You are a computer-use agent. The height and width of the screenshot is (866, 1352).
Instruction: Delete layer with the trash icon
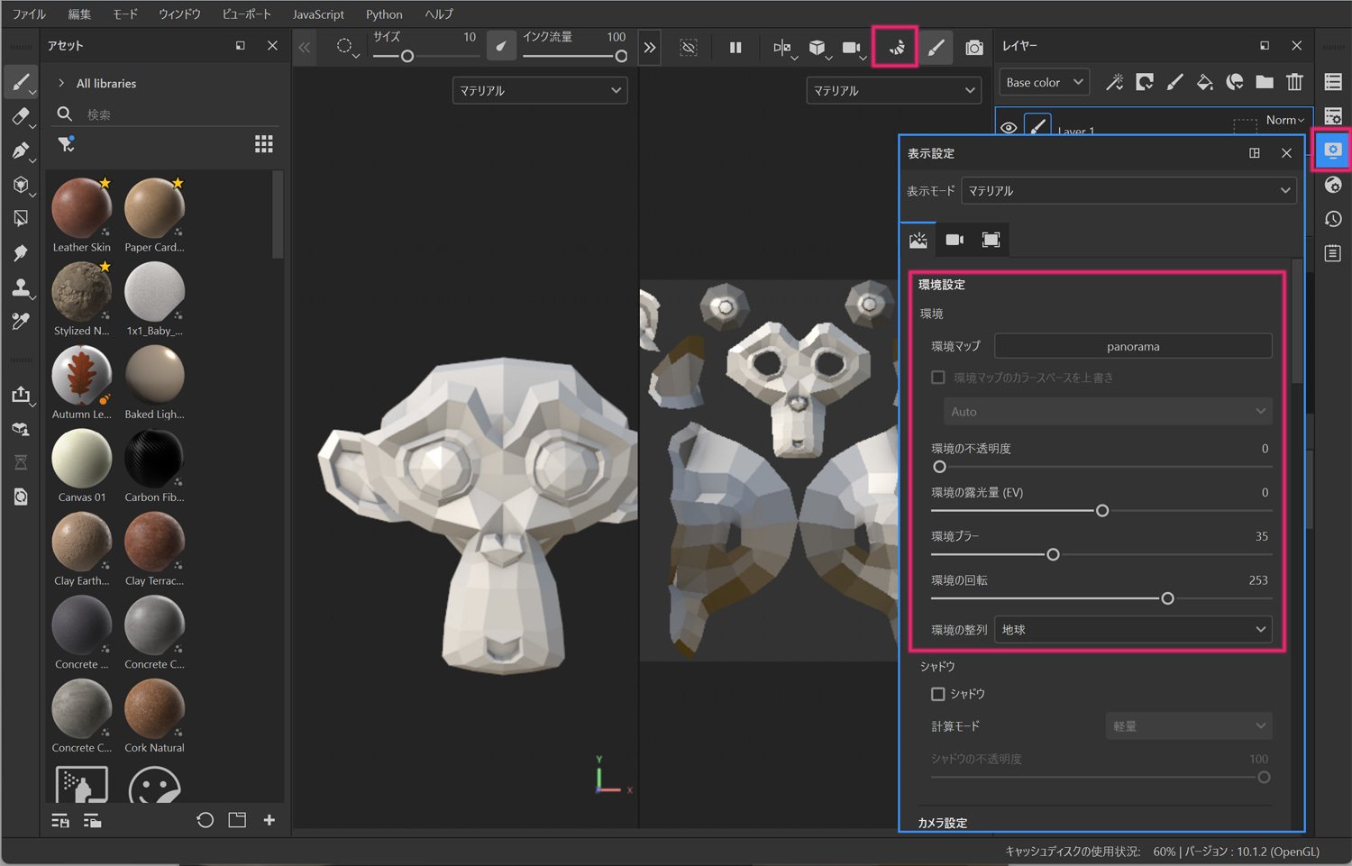1294,82
